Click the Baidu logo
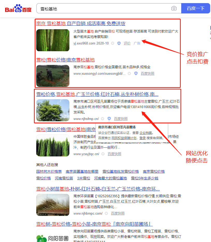 click(18, 8)
